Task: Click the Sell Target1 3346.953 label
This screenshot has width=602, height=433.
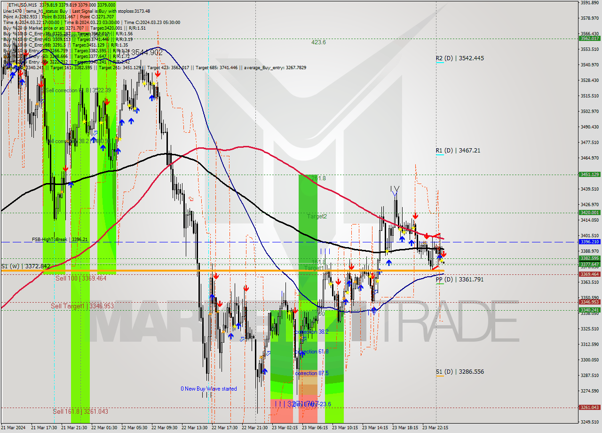Action: click(82, 306)
